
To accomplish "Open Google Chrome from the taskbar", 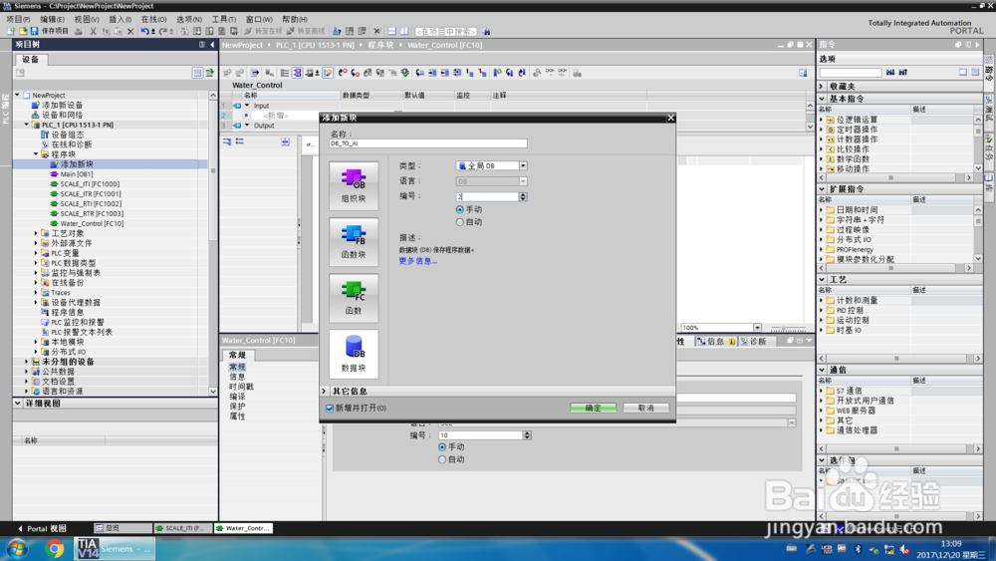I will 54,548.
